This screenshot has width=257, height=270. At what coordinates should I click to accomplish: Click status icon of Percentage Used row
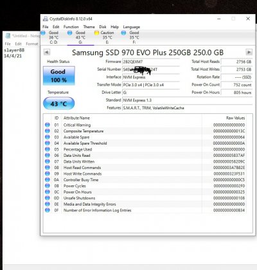pyautogui.click(x=48, y=149)
